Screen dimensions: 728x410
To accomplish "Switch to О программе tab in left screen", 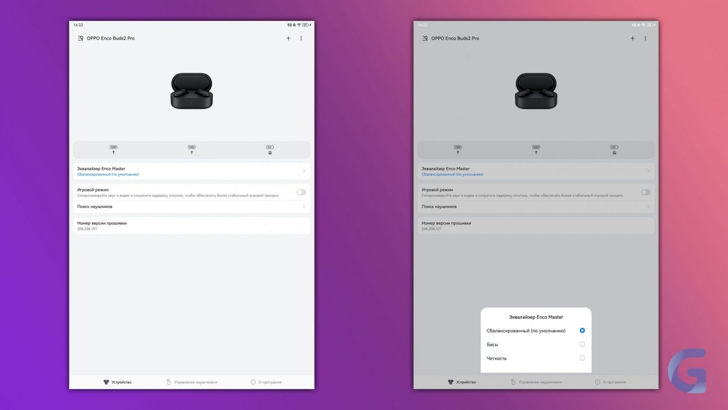I will point(266,382).
